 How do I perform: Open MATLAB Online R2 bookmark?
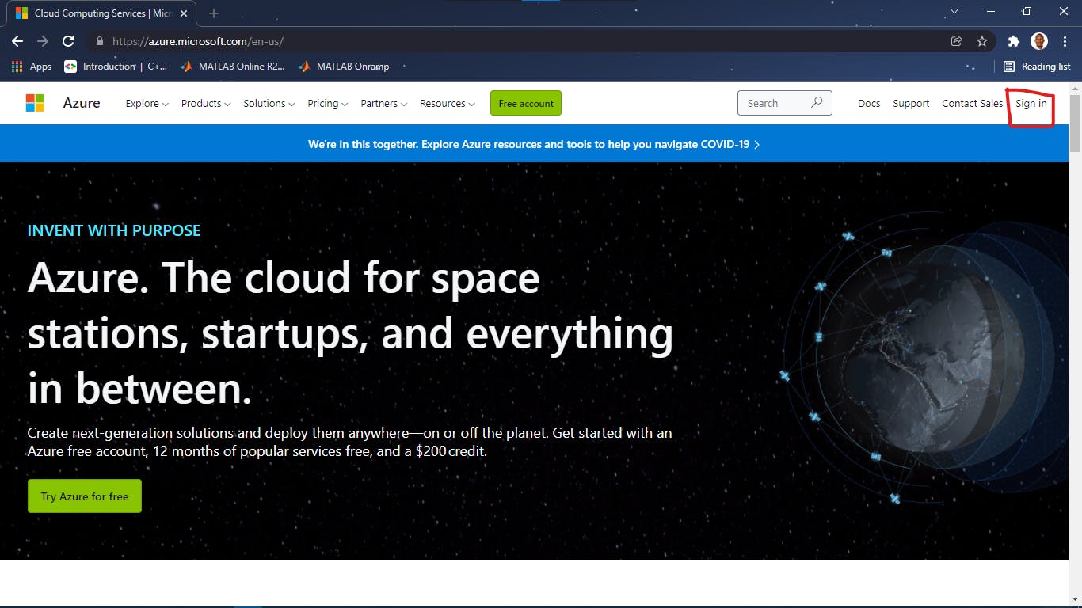[232, 66]
